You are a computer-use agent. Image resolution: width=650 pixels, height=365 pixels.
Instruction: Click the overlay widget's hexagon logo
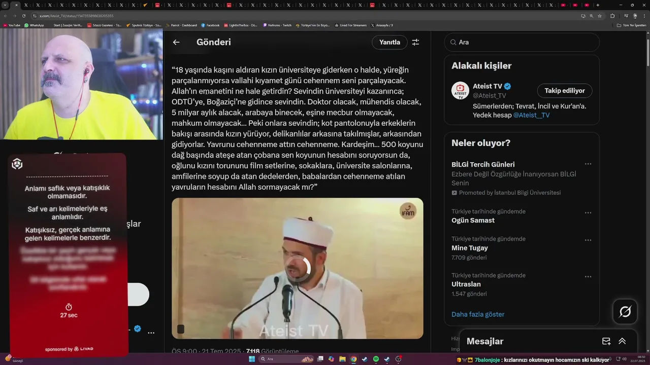17,164
